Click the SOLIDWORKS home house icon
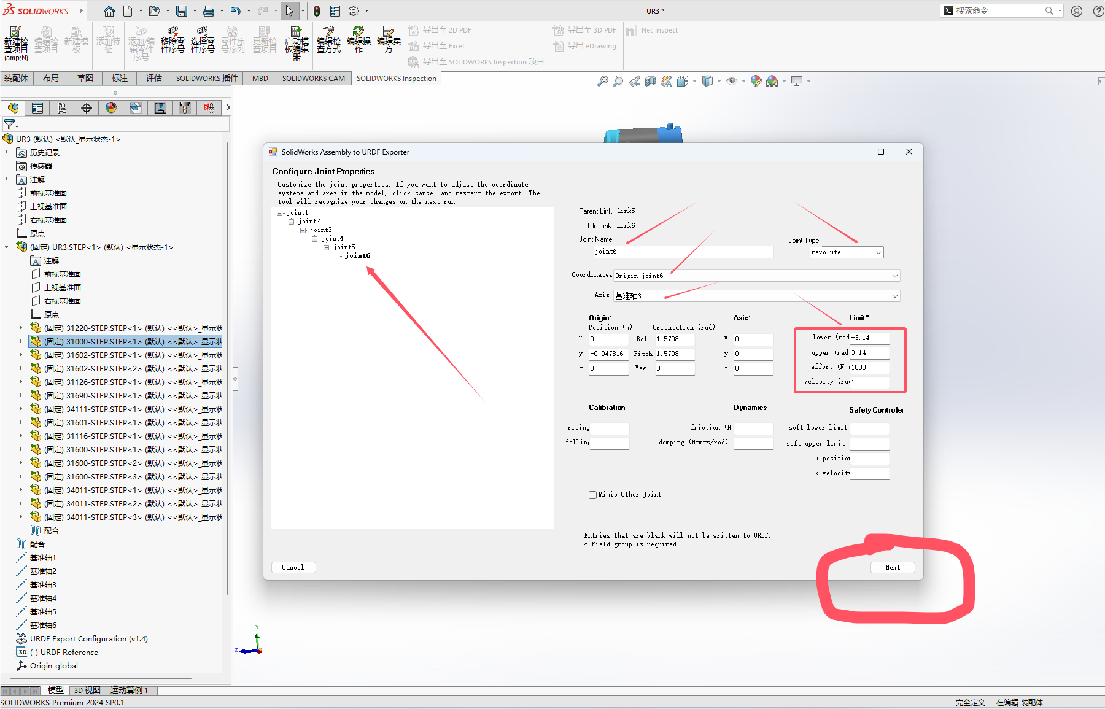Viewport: 1105px width, 709px height. [x=109, y=10]
